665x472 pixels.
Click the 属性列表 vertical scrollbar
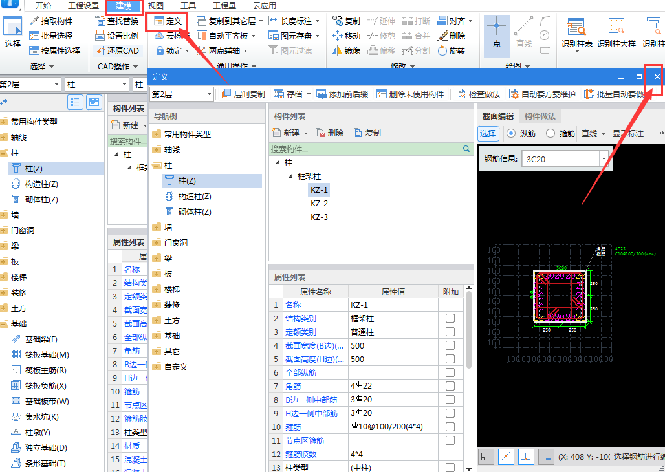click(x=468, y=331)
